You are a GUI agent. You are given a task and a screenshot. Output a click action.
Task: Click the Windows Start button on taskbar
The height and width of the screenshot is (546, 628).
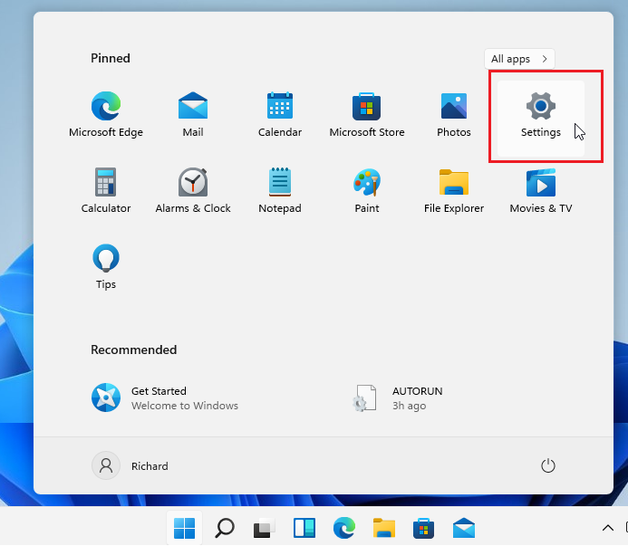coord(184,528)
